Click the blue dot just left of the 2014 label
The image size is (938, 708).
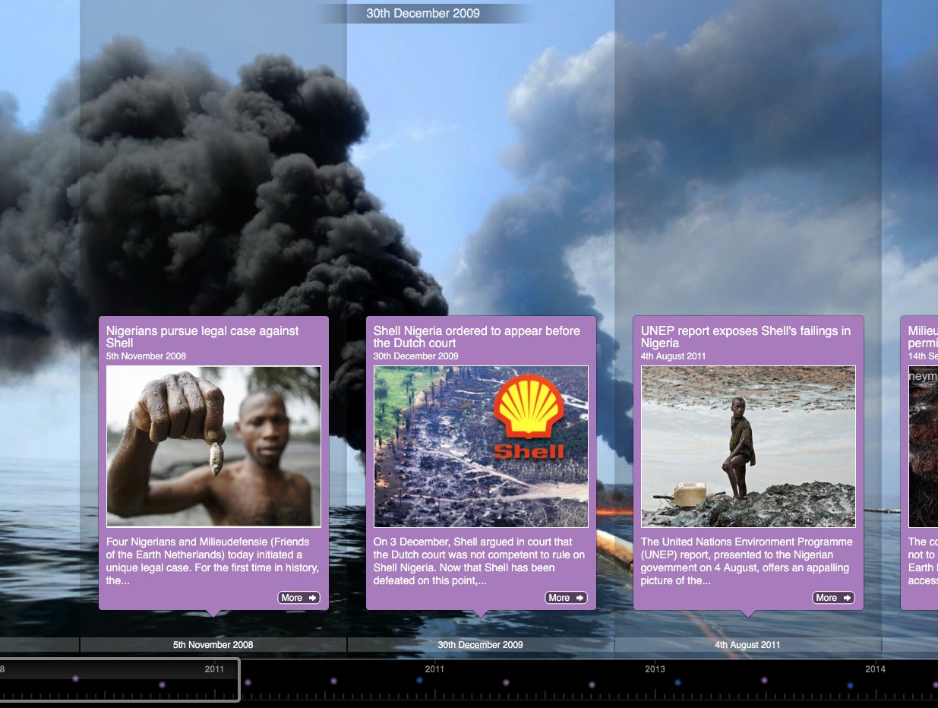pos(850,685)
